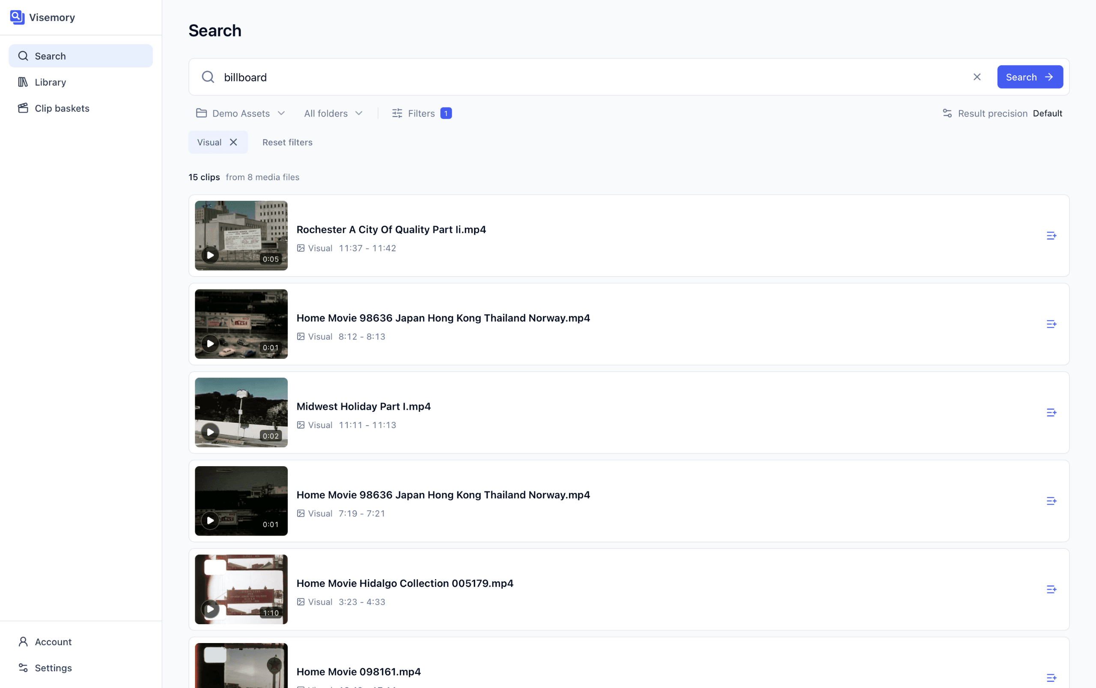
Task: Open Home Movie Hidalgo Collection 005179.mp4 title
Action: tap(405, 584)
